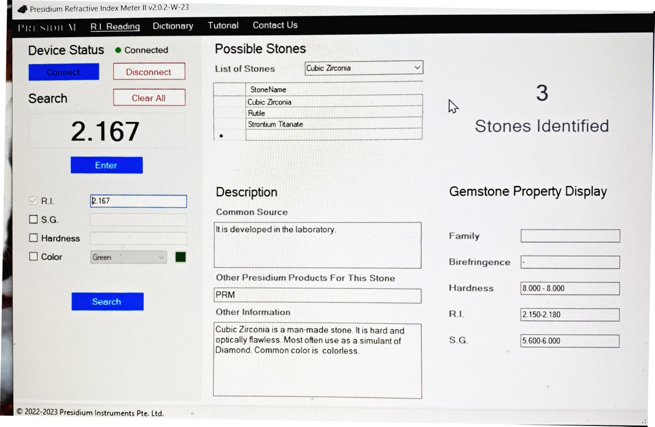Toggle the R.I. checkbox

coord(33,201)
